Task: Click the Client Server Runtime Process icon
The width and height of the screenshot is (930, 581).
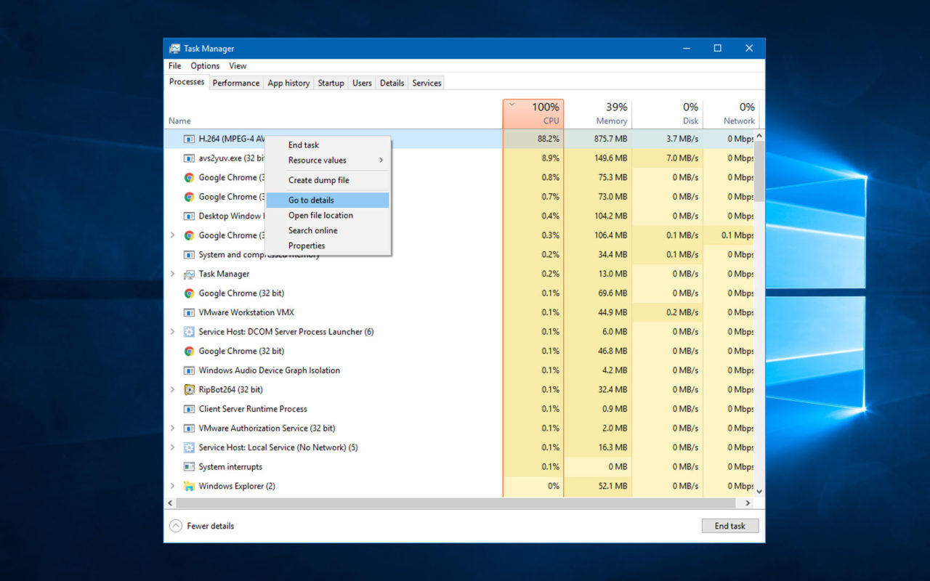Action: coord(189,409)
